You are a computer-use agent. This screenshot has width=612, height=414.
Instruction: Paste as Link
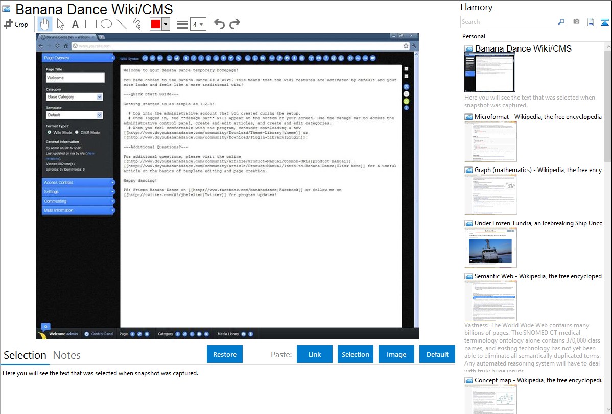click(x=315, y=354)
